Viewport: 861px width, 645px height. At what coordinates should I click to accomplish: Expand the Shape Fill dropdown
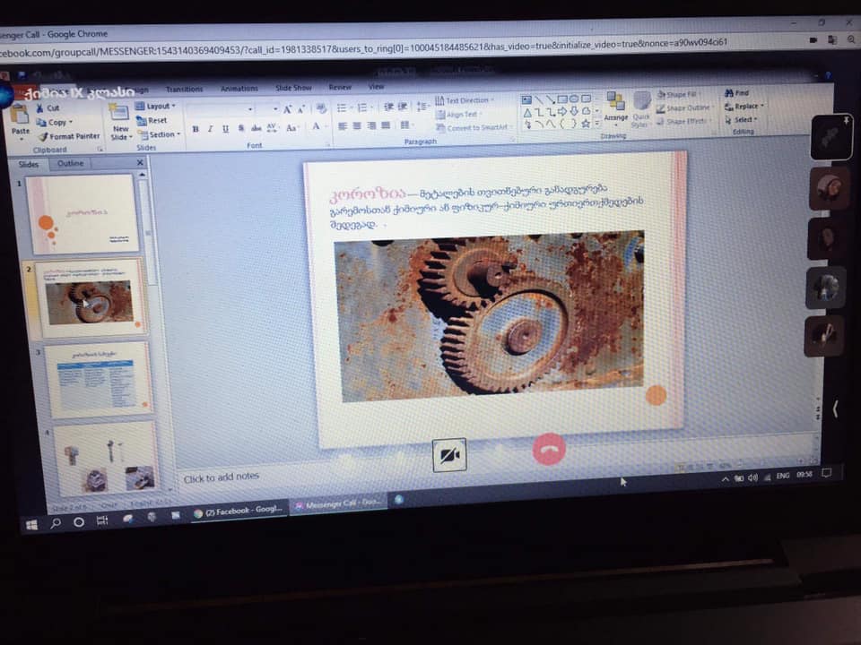[x=677, y=94]
